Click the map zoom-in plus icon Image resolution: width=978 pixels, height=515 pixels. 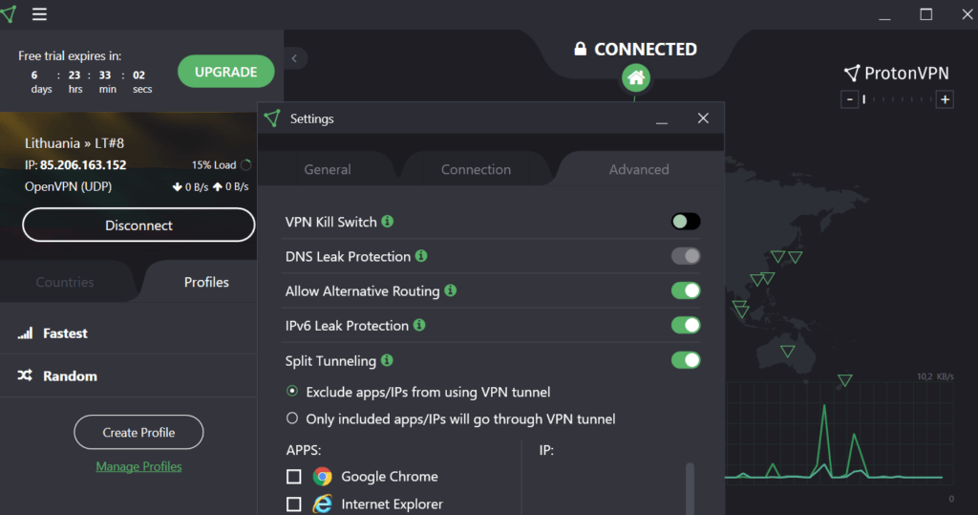point(945,99)
